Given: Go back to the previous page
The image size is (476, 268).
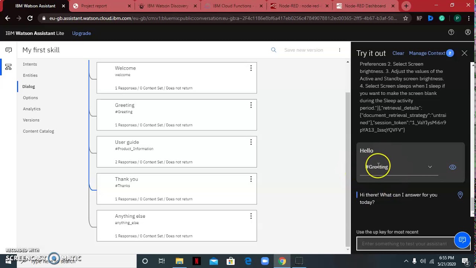Looking at the screenshot, I should pyautogui.click(x=8, y=18).
